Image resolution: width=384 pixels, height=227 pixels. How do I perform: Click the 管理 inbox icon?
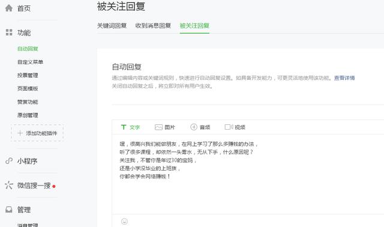tap(9, 210)
